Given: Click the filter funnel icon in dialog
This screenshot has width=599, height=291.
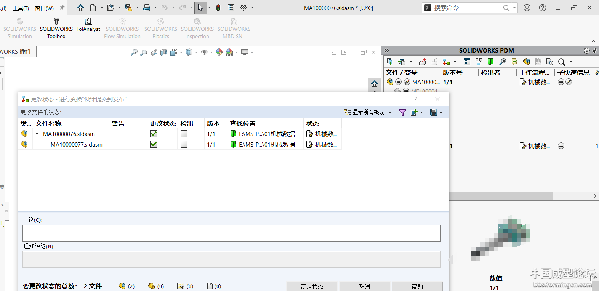Looking at the screenshot, I should 402,112.
